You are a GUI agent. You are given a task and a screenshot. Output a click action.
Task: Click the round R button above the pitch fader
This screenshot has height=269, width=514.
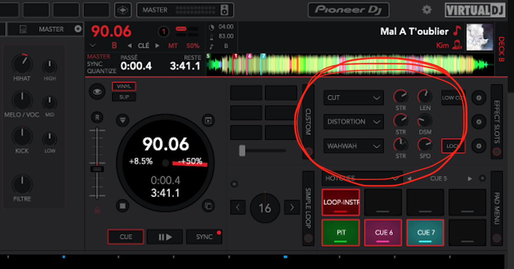(x=97, y=118)
